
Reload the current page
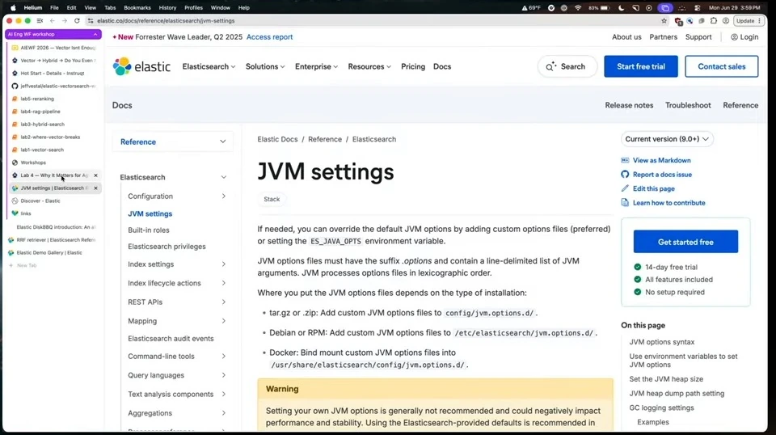pos(78,21)
